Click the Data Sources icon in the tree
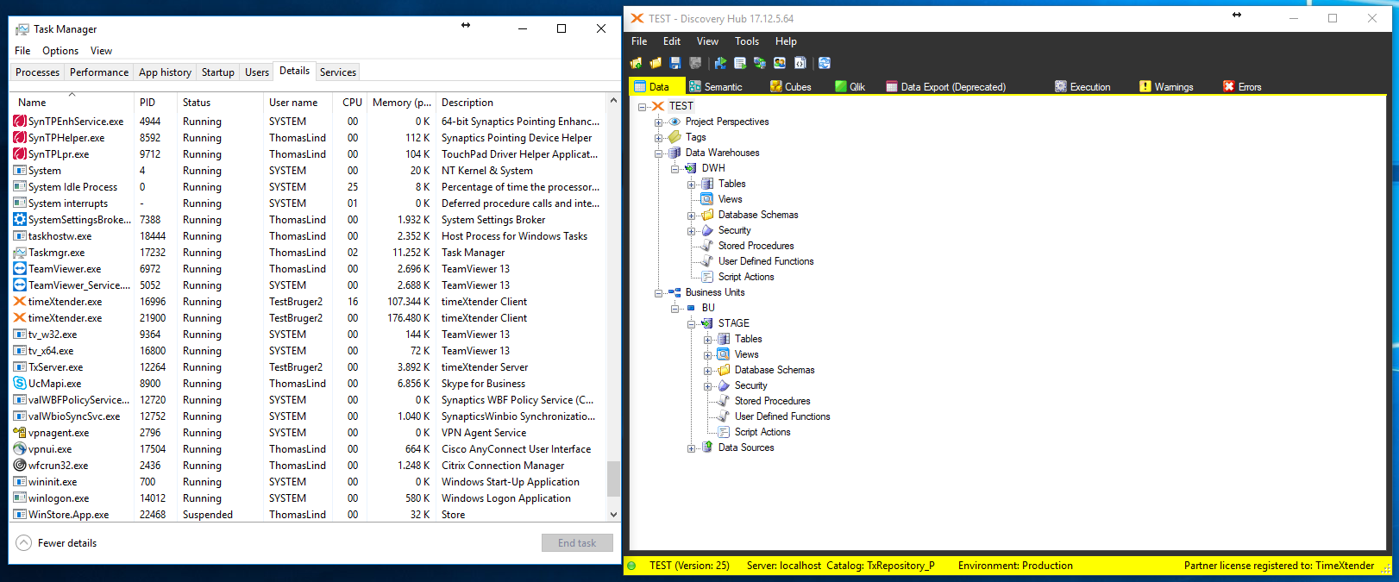 tap(707, 447)
